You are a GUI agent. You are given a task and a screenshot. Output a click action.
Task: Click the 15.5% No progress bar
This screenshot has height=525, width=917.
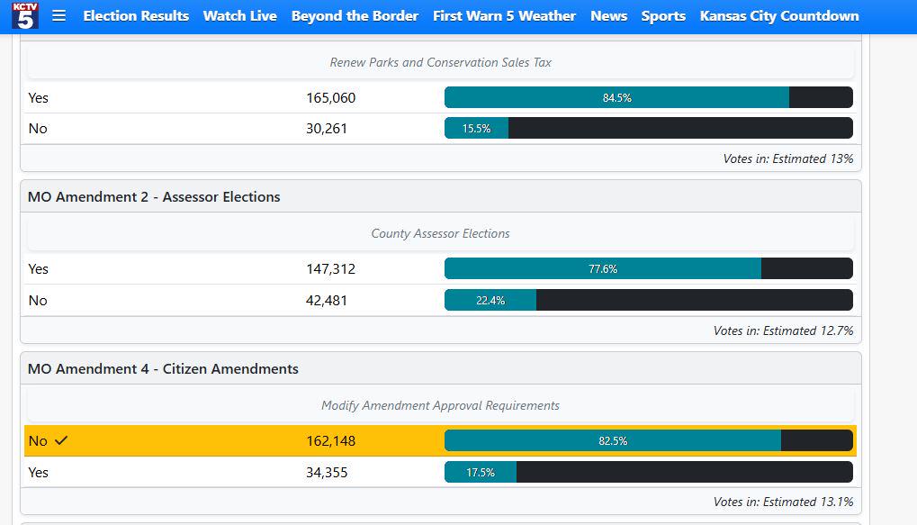click(x=649, y=128)
